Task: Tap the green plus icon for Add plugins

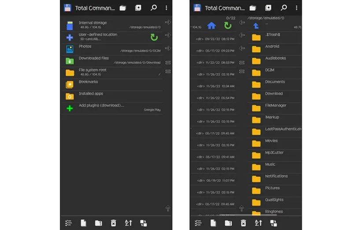Action: [70, 108]
